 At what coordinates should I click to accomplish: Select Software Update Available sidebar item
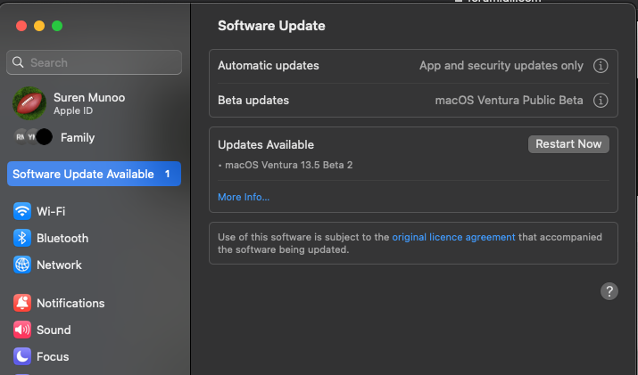[94, 174]
